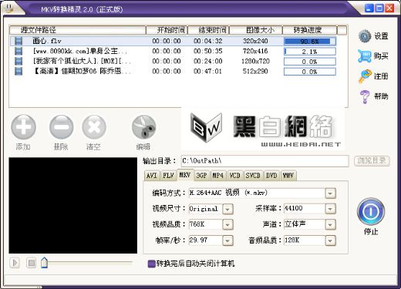Click the 转换进度 column header
The image size is (401, 289).
310,30
